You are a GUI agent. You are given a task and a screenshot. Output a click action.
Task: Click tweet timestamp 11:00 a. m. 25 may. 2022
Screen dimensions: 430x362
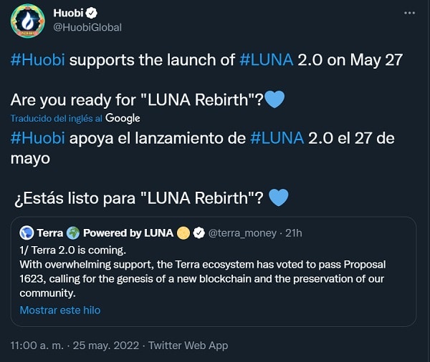coord(75,346)
